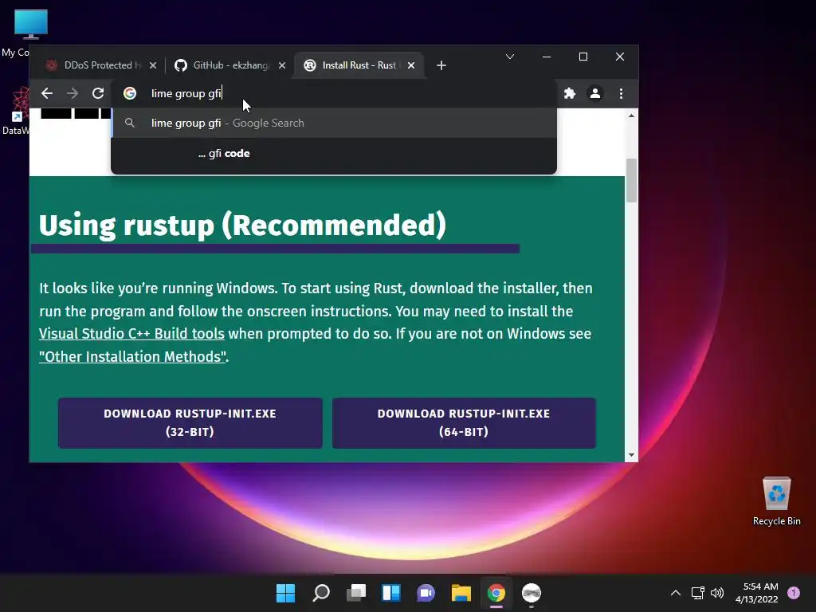Open a new tab with the plus button
The image size is (816, 612).
coord(441,65)
